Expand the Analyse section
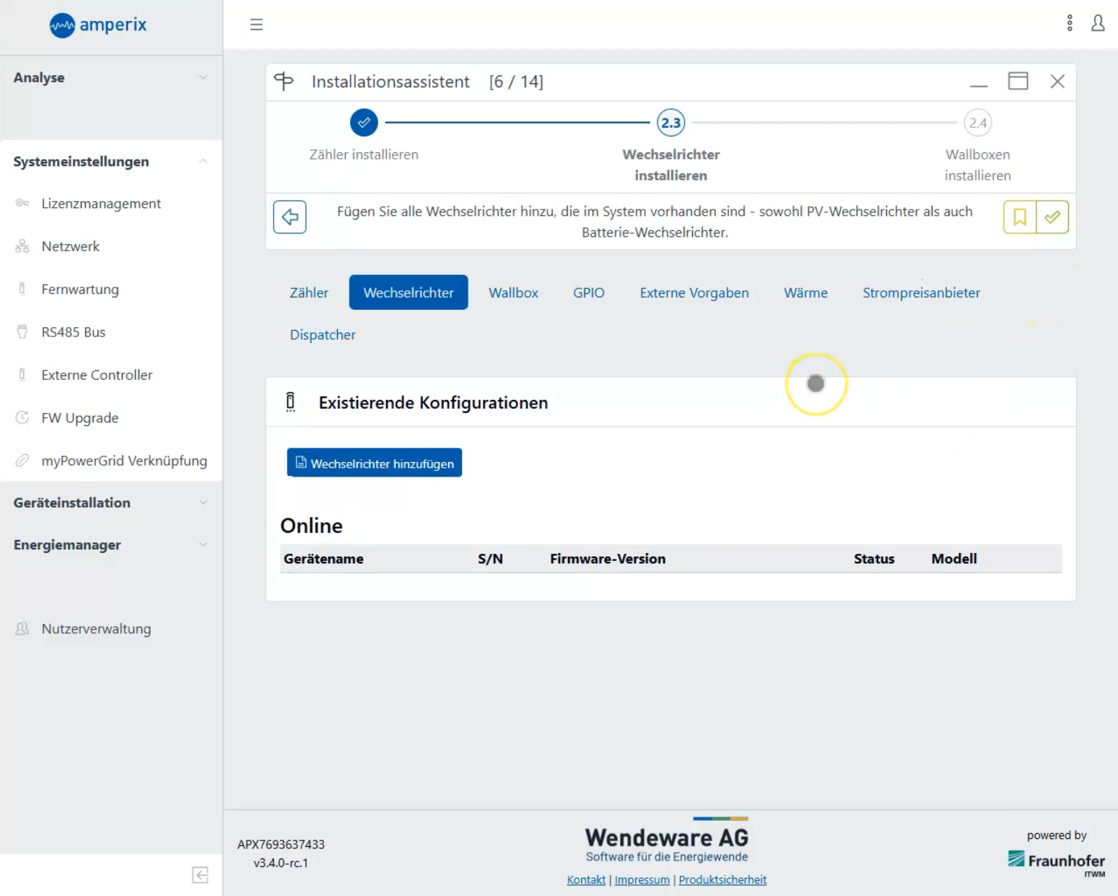This screenshot has height=896, width=1118. (111, 77)
